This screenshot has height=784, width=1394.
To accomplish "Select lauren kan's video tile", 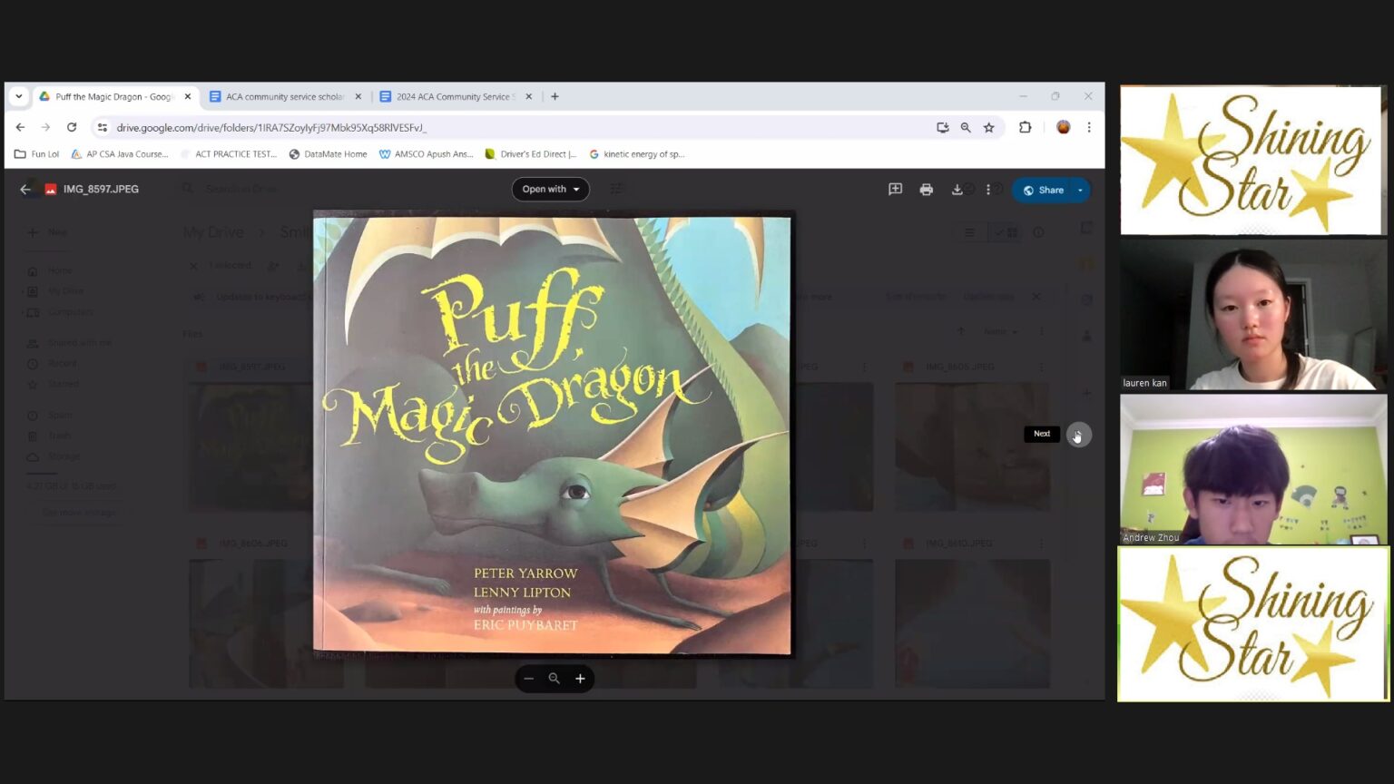I will click(x=1253, y=314).
